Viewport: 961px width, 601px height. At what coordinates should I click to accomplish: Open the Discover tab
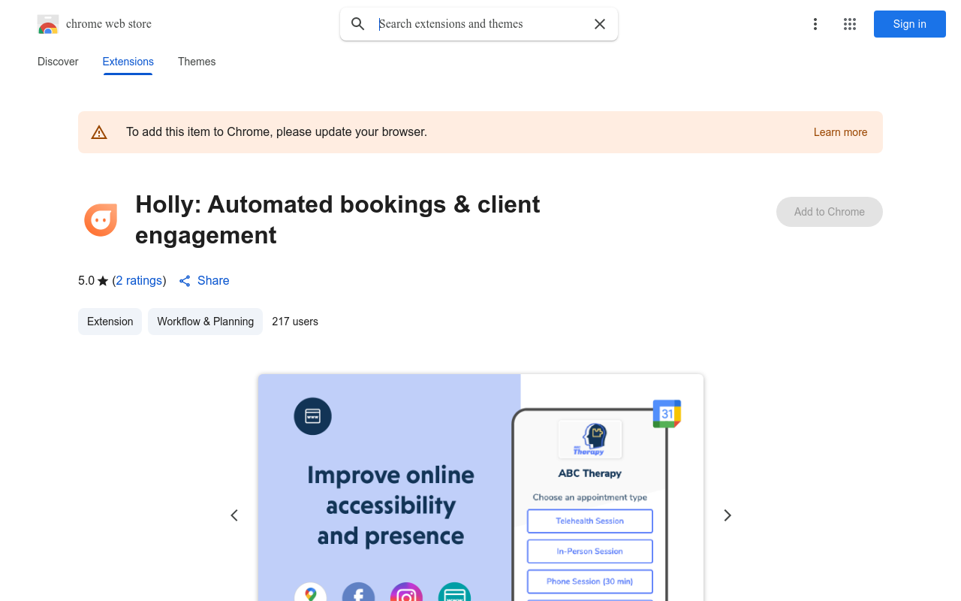pyautogui.click(x=58, y=62)
